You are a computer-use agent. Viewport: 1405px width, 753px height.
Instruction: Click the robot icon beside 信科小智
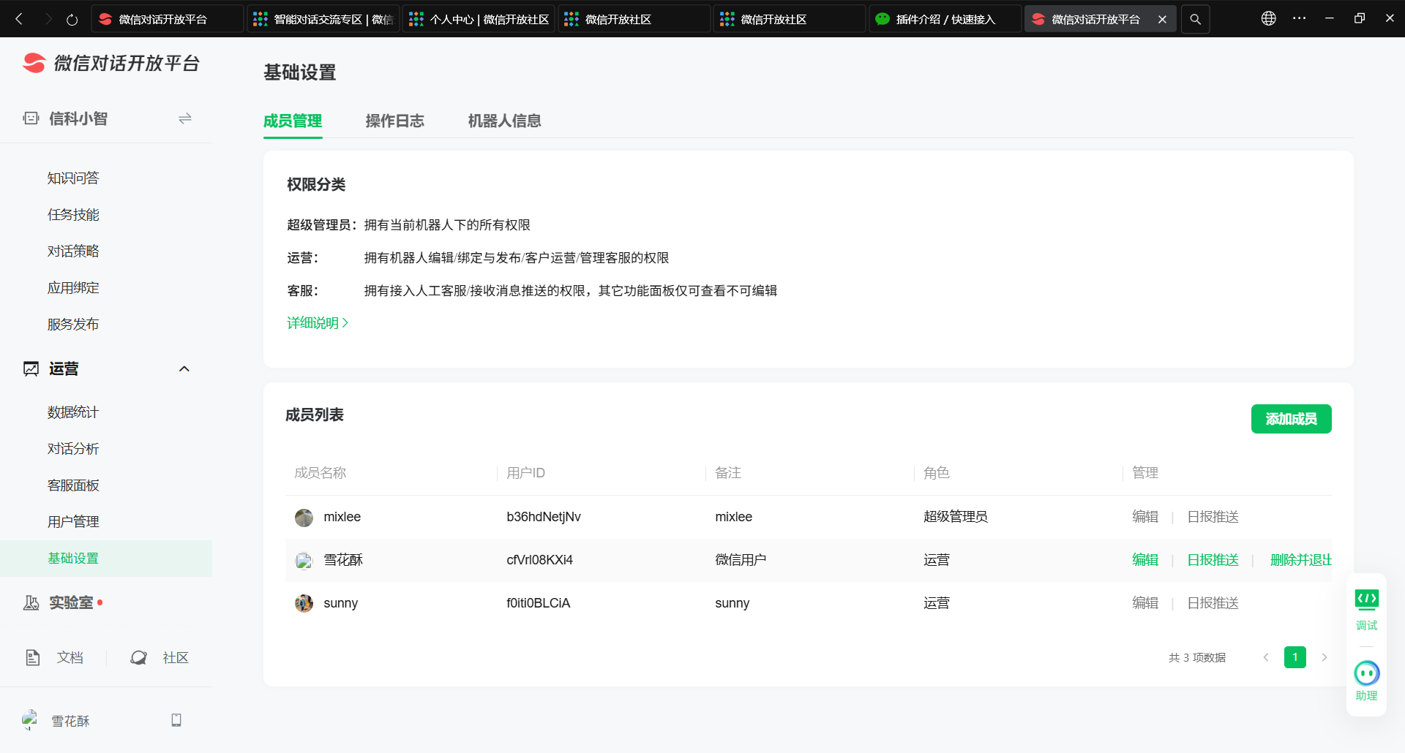click(x=31, y=118)
